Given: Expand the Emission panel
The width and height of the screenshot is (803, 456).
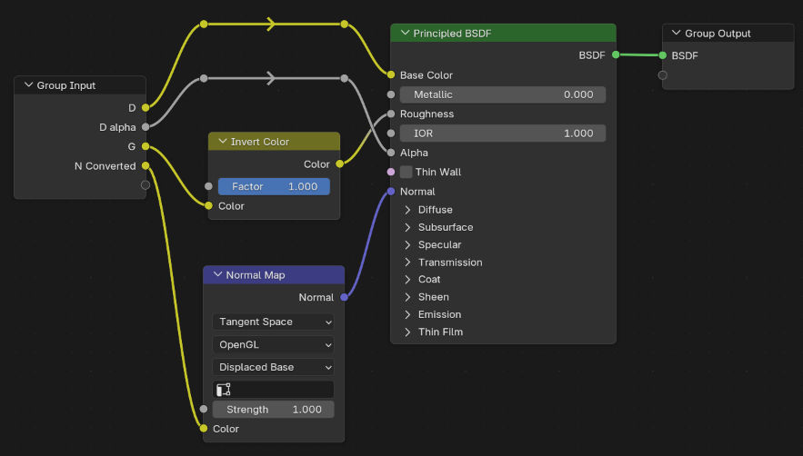Looking at the screenshot, I should tap(407, 314).
